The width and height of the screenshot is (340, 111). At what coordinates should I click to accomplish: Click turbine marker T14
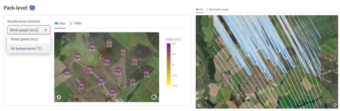coord(135,61)
